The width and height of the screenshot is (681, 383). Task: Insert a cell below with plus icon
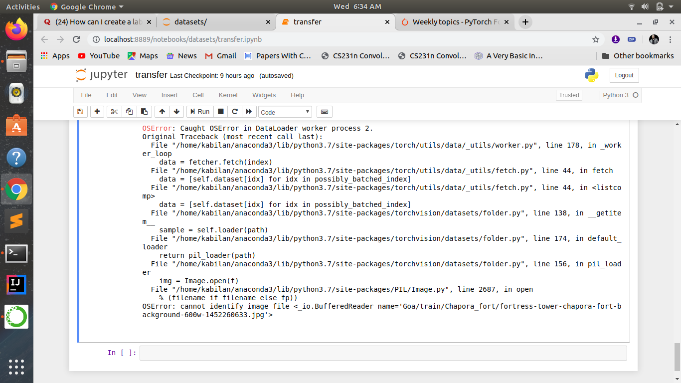coord(97,112)
